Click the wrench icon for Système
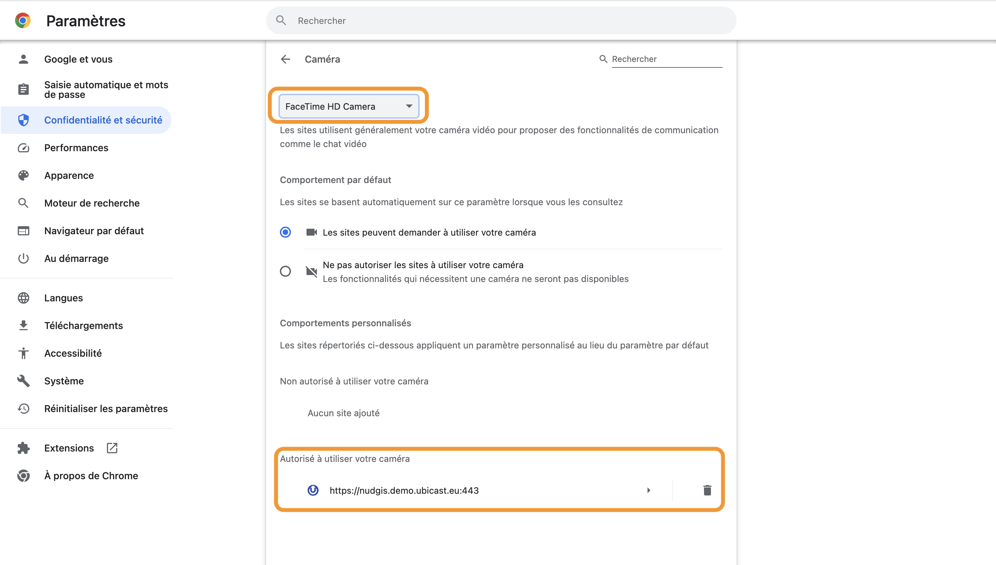The image size is (996, 565). [x=23, y=381]
